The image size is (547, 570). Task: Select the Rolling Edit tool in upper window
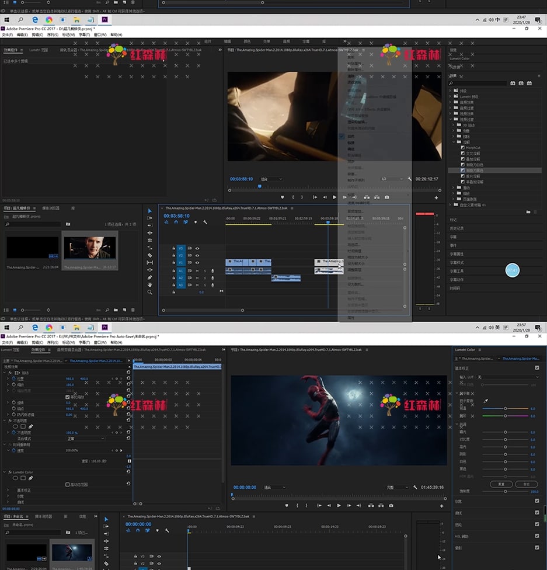tap(150, 240)
